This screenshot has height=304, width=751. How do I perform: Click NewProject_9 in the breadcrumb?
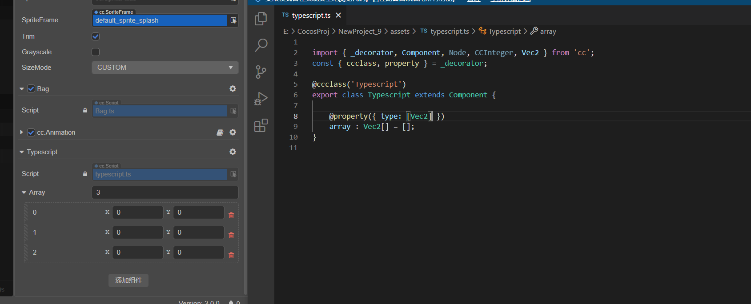coord(360,32)
